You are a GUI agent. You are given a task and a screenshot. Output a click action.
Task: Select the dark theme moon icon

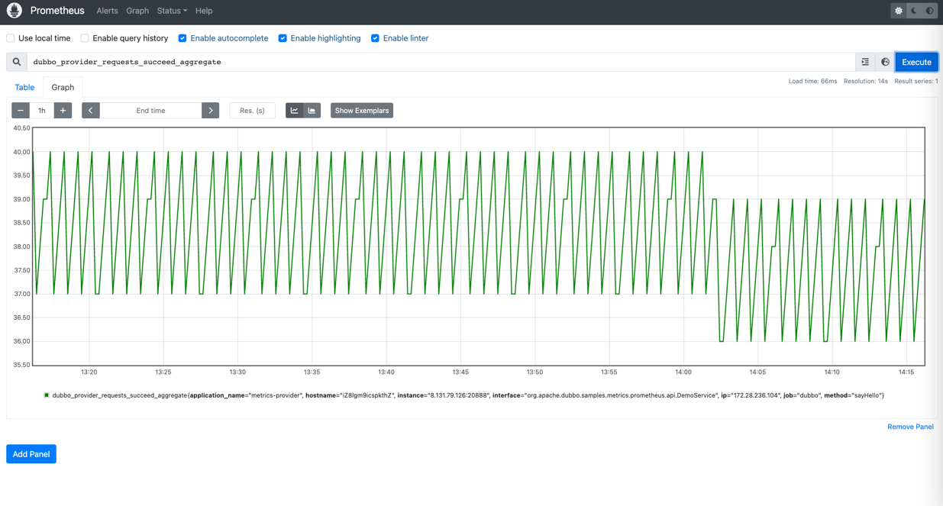pos(914,11)
